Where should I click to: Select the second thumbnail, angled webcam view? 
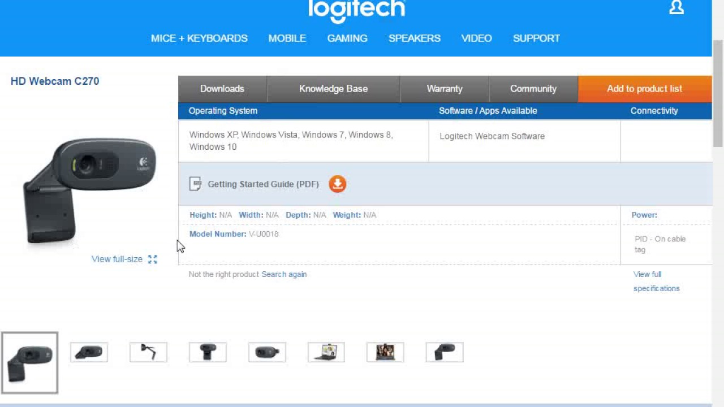89,352
